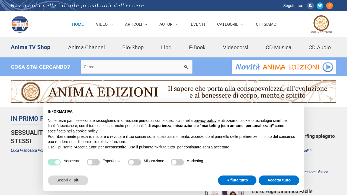This screenshot has width=347, height=195.
Task: Enable the Misurazione cookie switch
Action: pyautogui.click(x=134, y=162)
